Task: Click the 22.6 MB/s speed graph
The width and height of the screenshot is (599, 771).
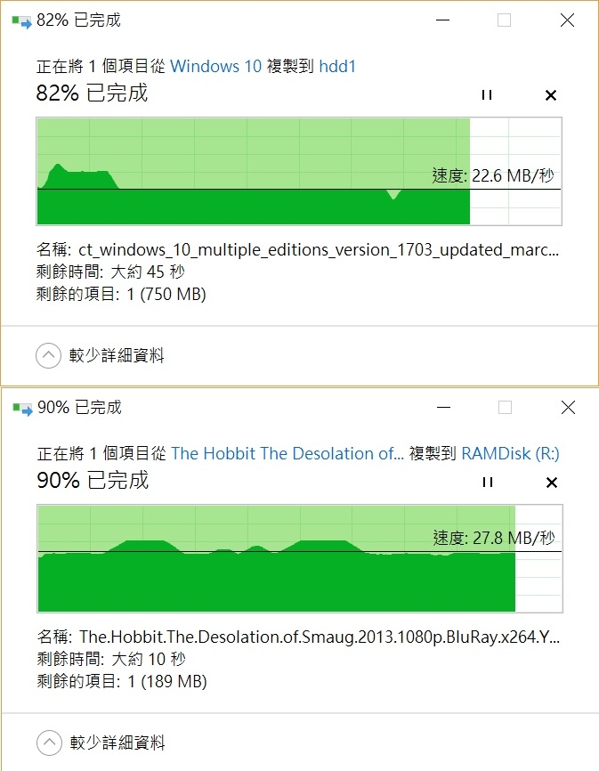Action: [x=299, y=171]
